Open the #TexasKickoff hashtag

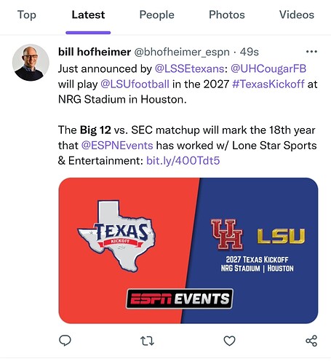[x=268, y=84]
